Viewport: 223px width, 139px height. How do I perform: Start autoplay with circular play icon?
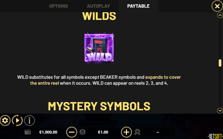click(x=17, y=121)
